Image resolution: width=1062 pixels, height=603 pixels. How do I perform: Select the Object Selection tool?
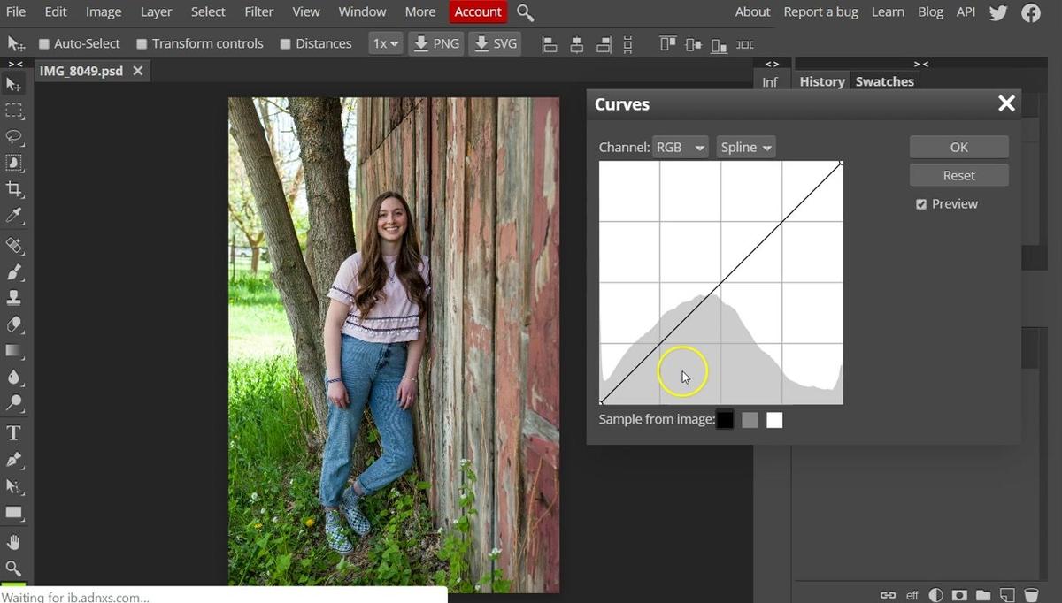[x=14, y=163]
